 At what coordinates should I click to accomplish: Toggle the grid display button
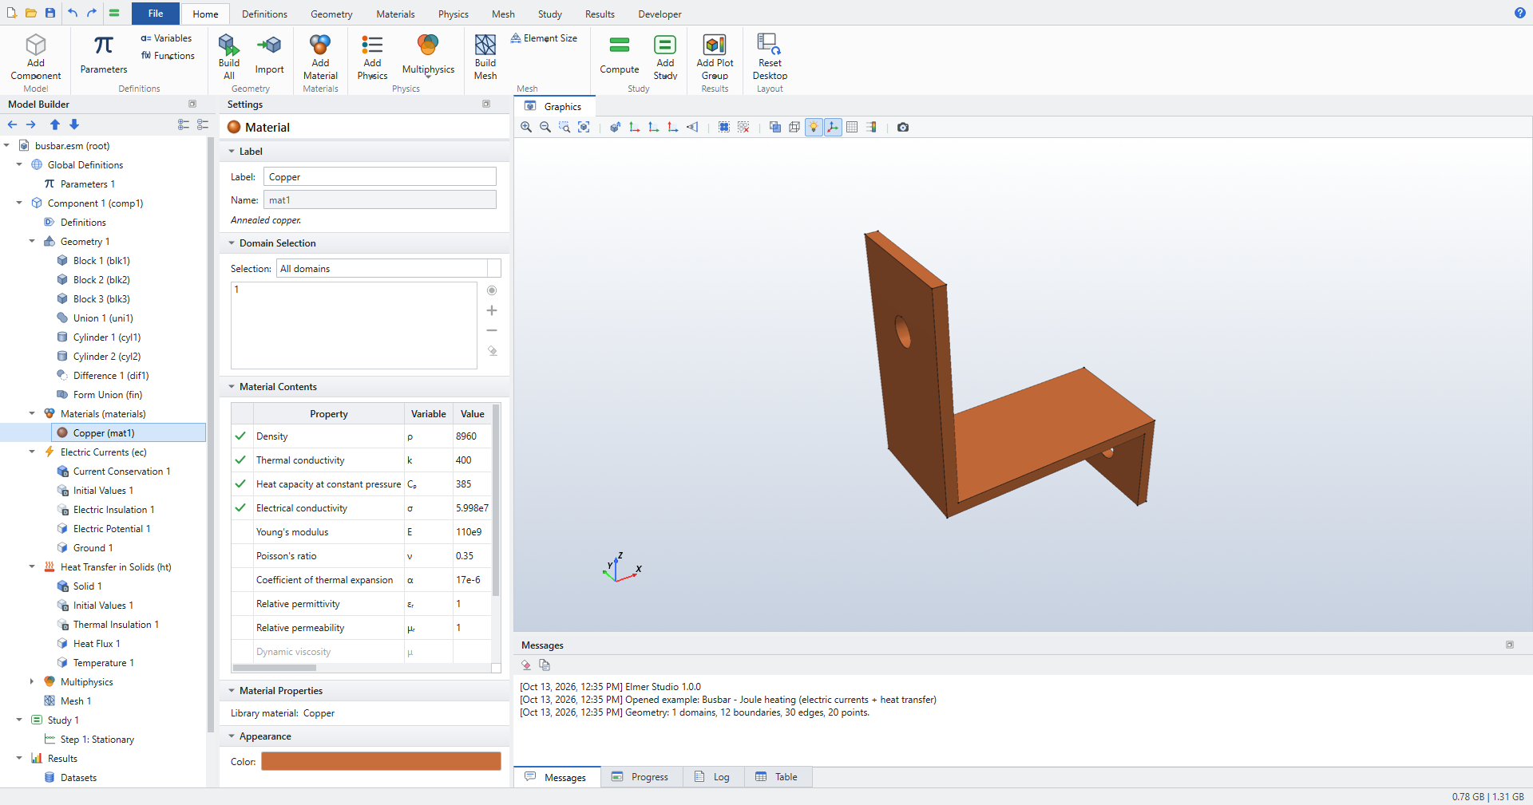[x=852, y=127]
